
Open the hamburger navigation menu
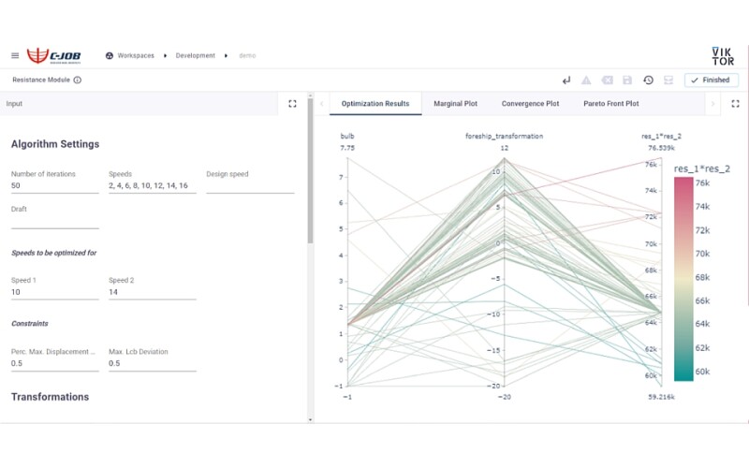click(15, 55)
